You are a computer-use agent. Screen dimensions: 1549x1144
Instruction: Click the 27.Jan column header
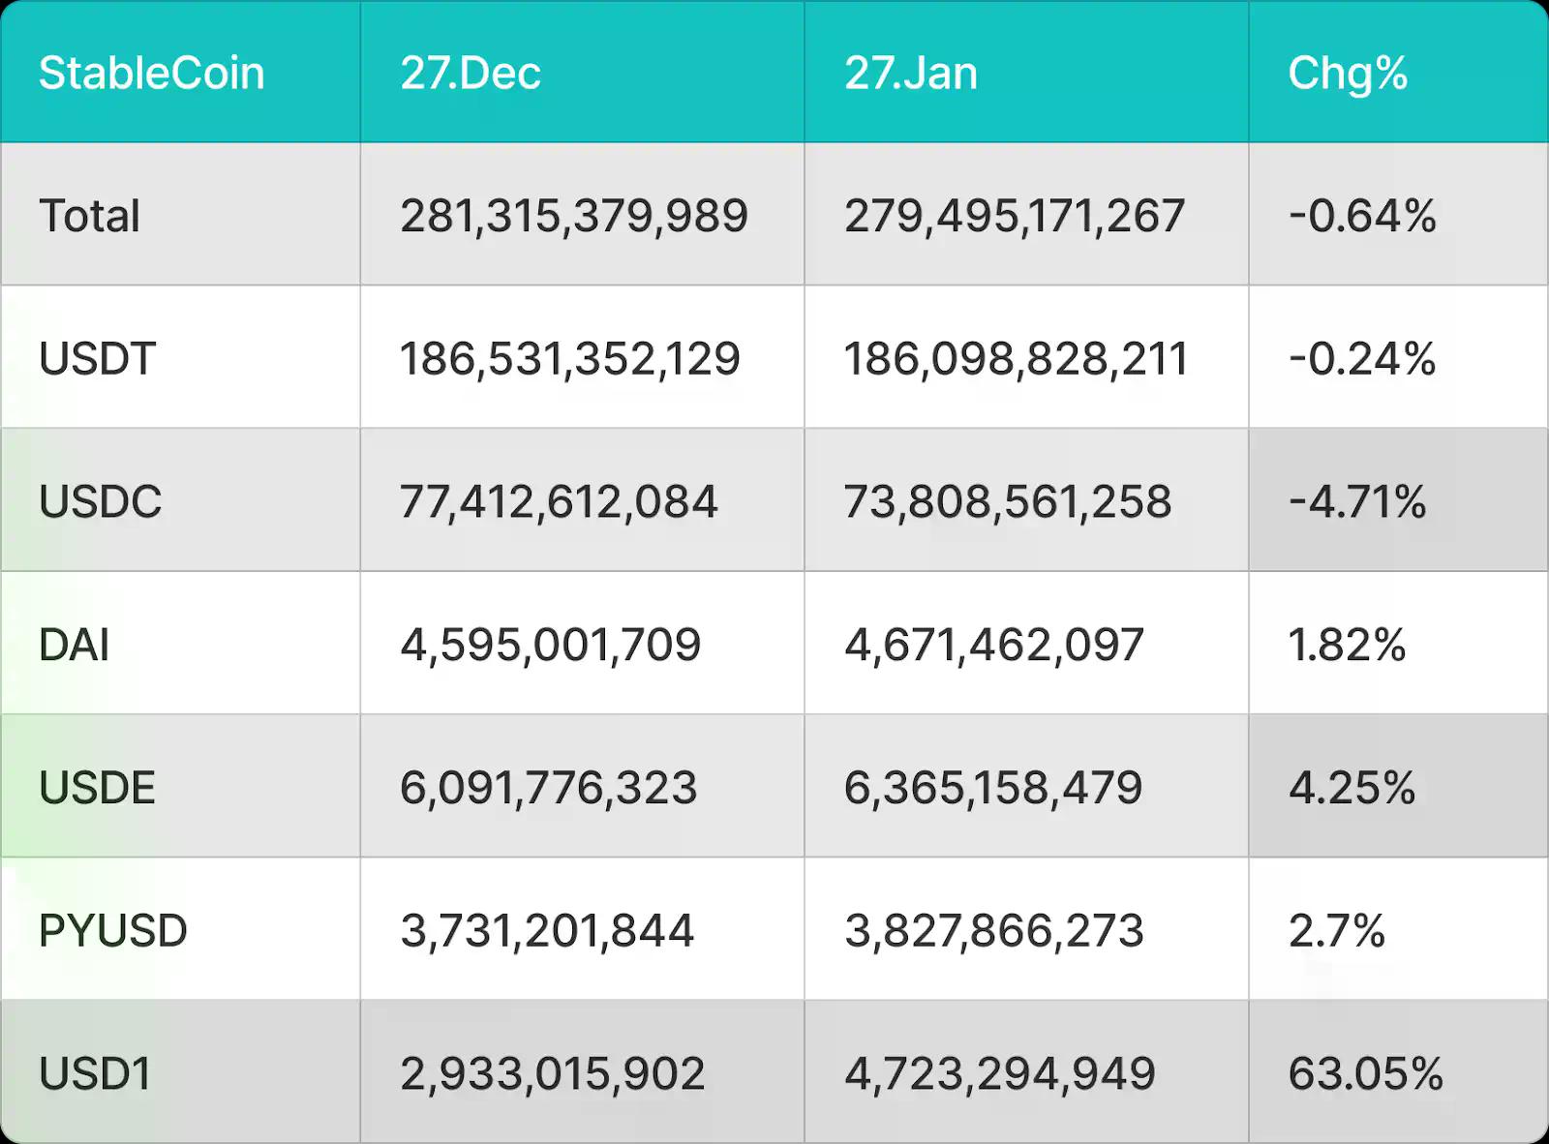click(911, 73)
